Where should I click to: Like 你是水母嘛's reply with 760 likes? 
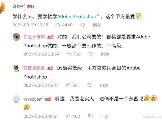click(69, 54)
